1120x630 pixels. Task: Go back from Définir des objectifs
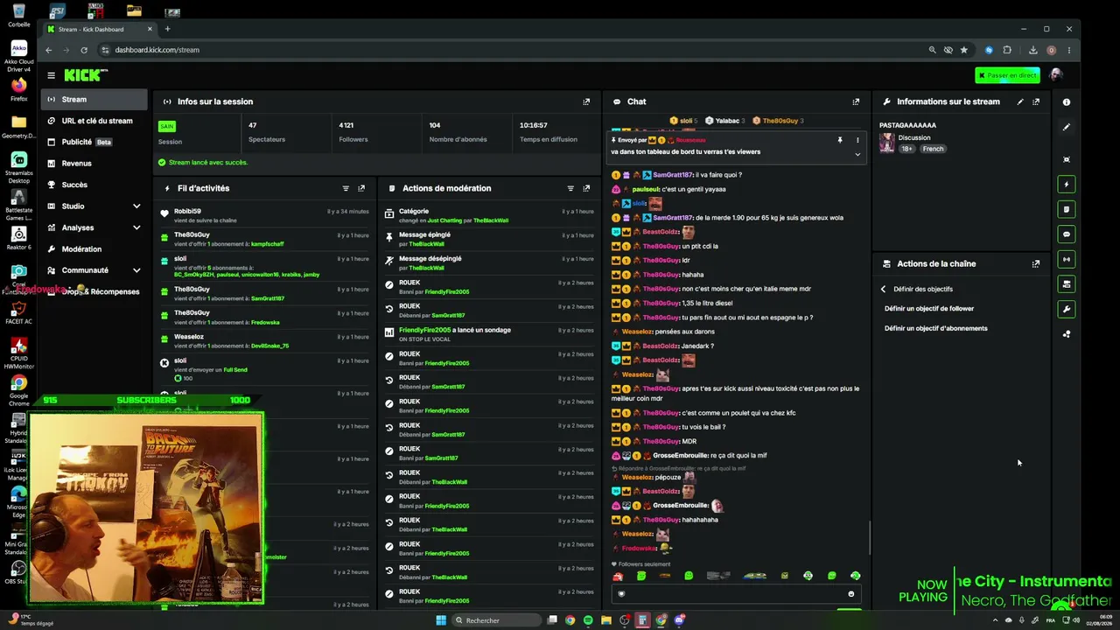(883, 289)
